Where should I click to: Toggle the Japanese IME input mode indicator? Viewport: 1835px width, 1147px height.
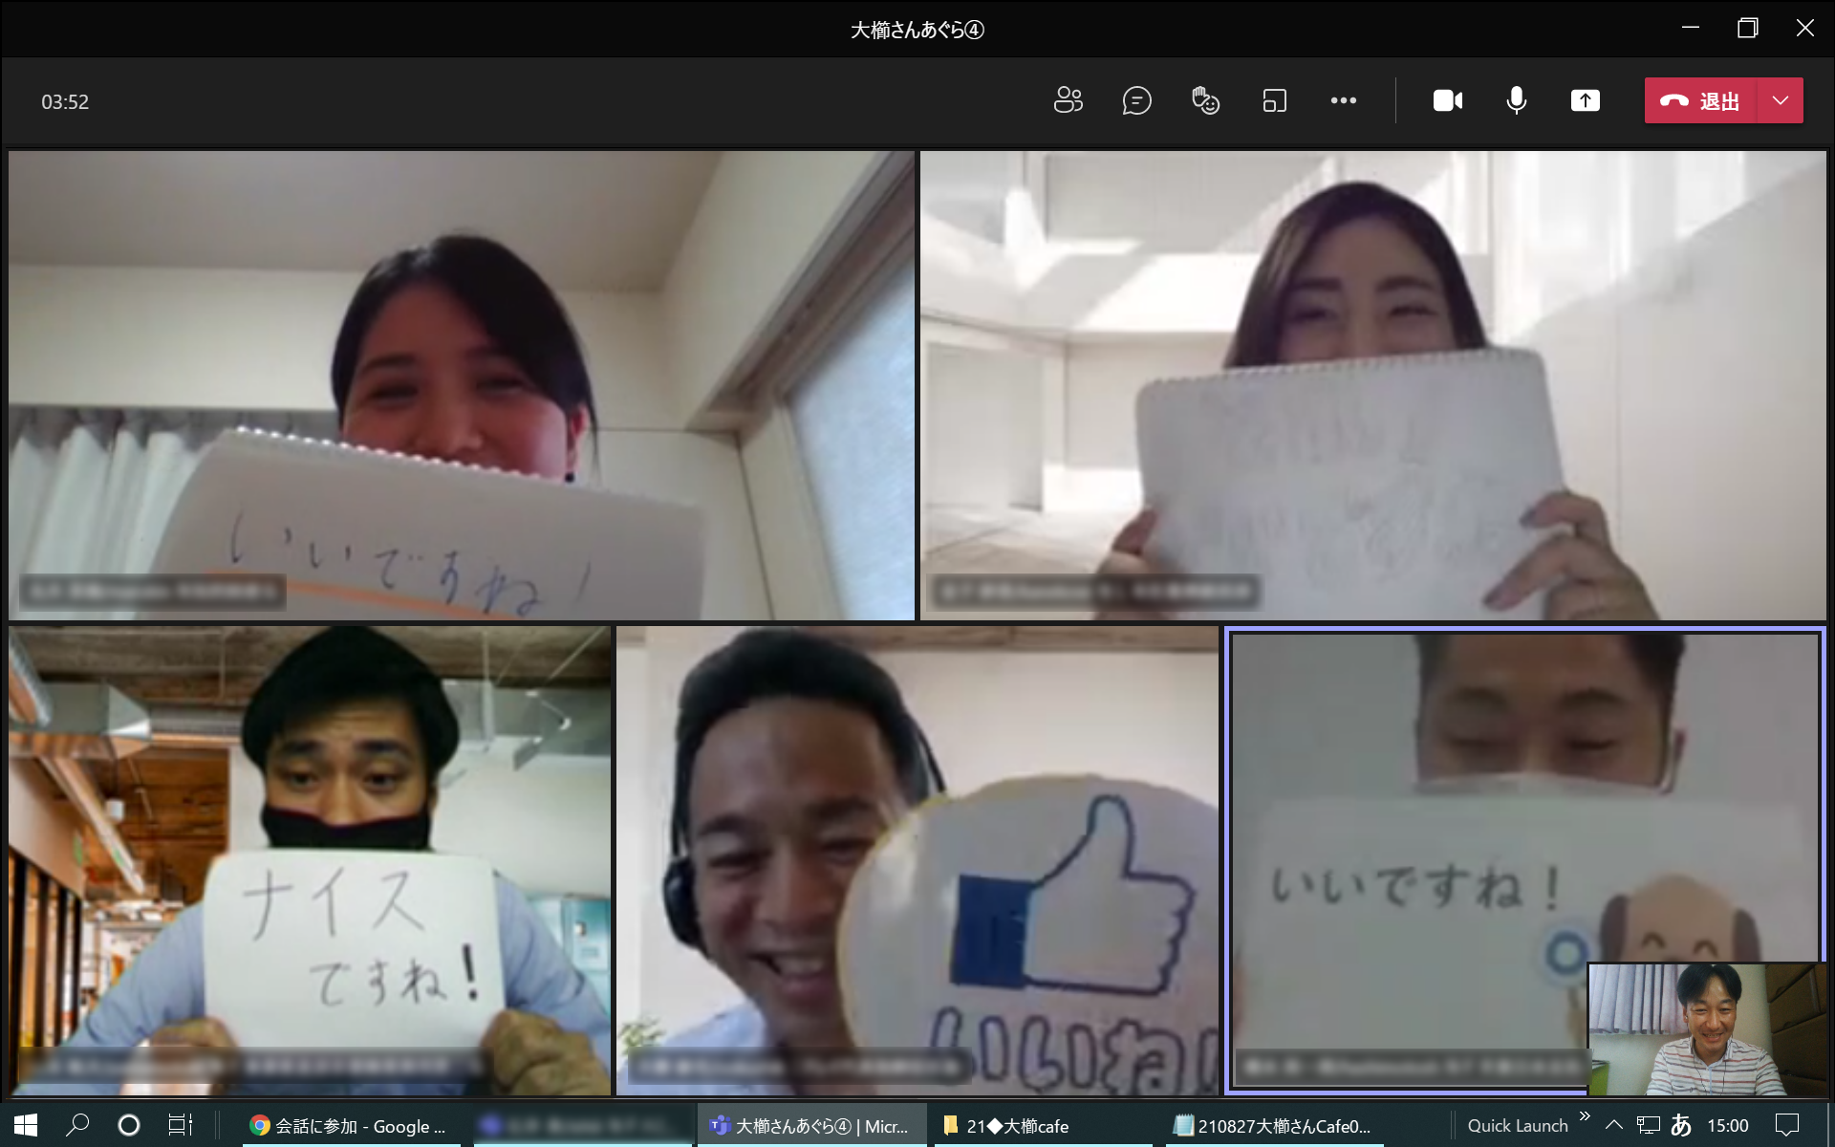(1681, 1125)
